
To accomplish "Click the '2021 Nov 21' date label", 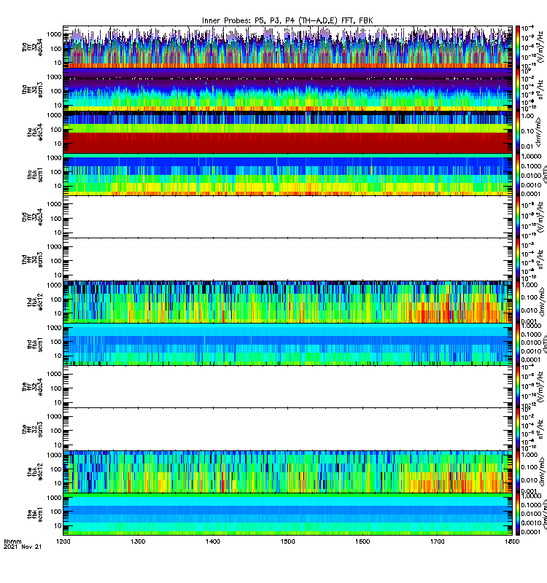I will click(23, 547).
